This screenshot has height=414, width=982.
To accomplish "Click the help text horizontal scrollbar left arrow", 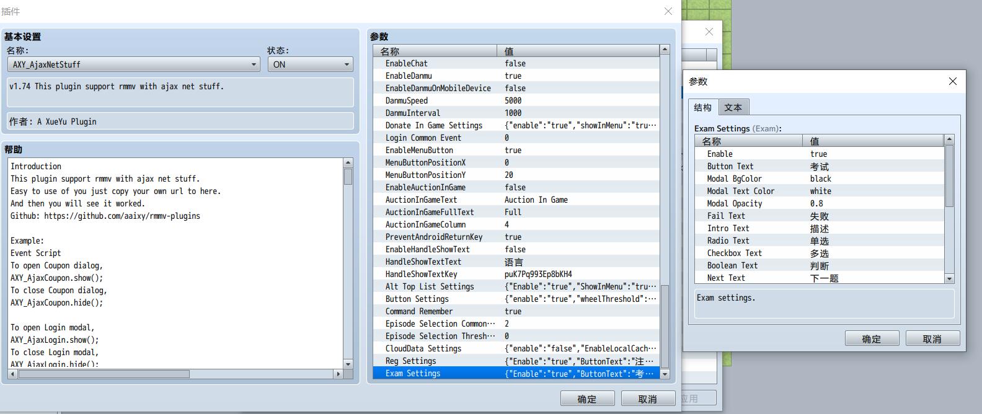I will pos(13,374).
